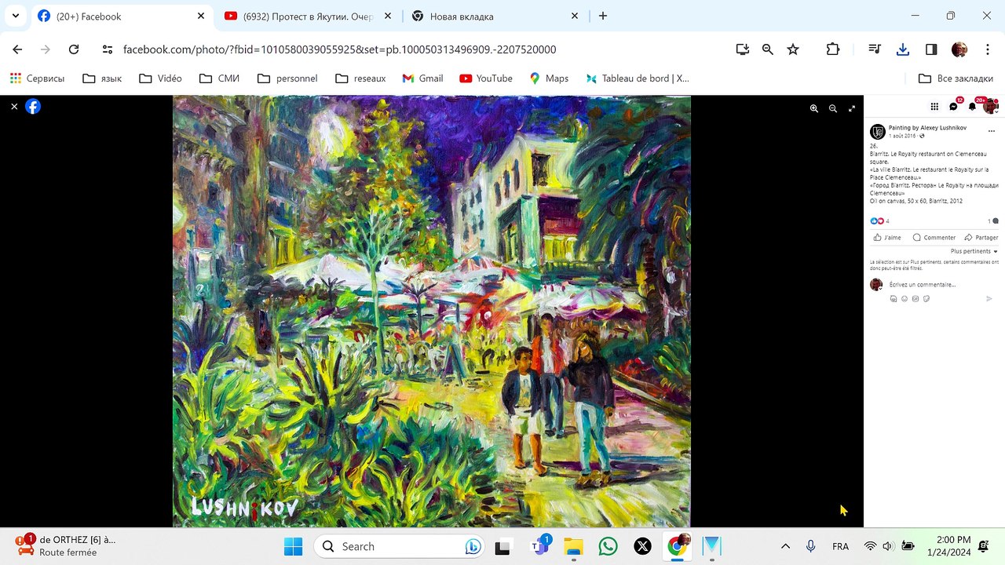Go back to the previous page

tap(17, 49)
